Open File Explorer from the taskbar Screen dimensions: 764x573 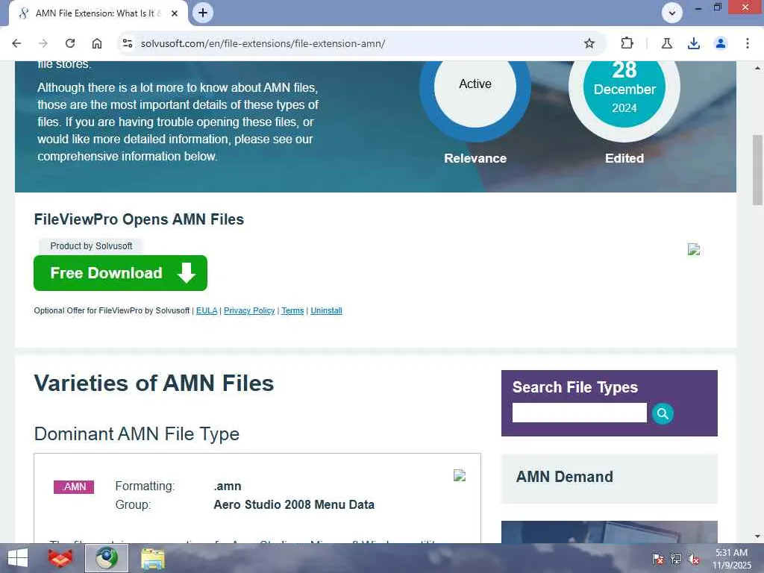153,558
